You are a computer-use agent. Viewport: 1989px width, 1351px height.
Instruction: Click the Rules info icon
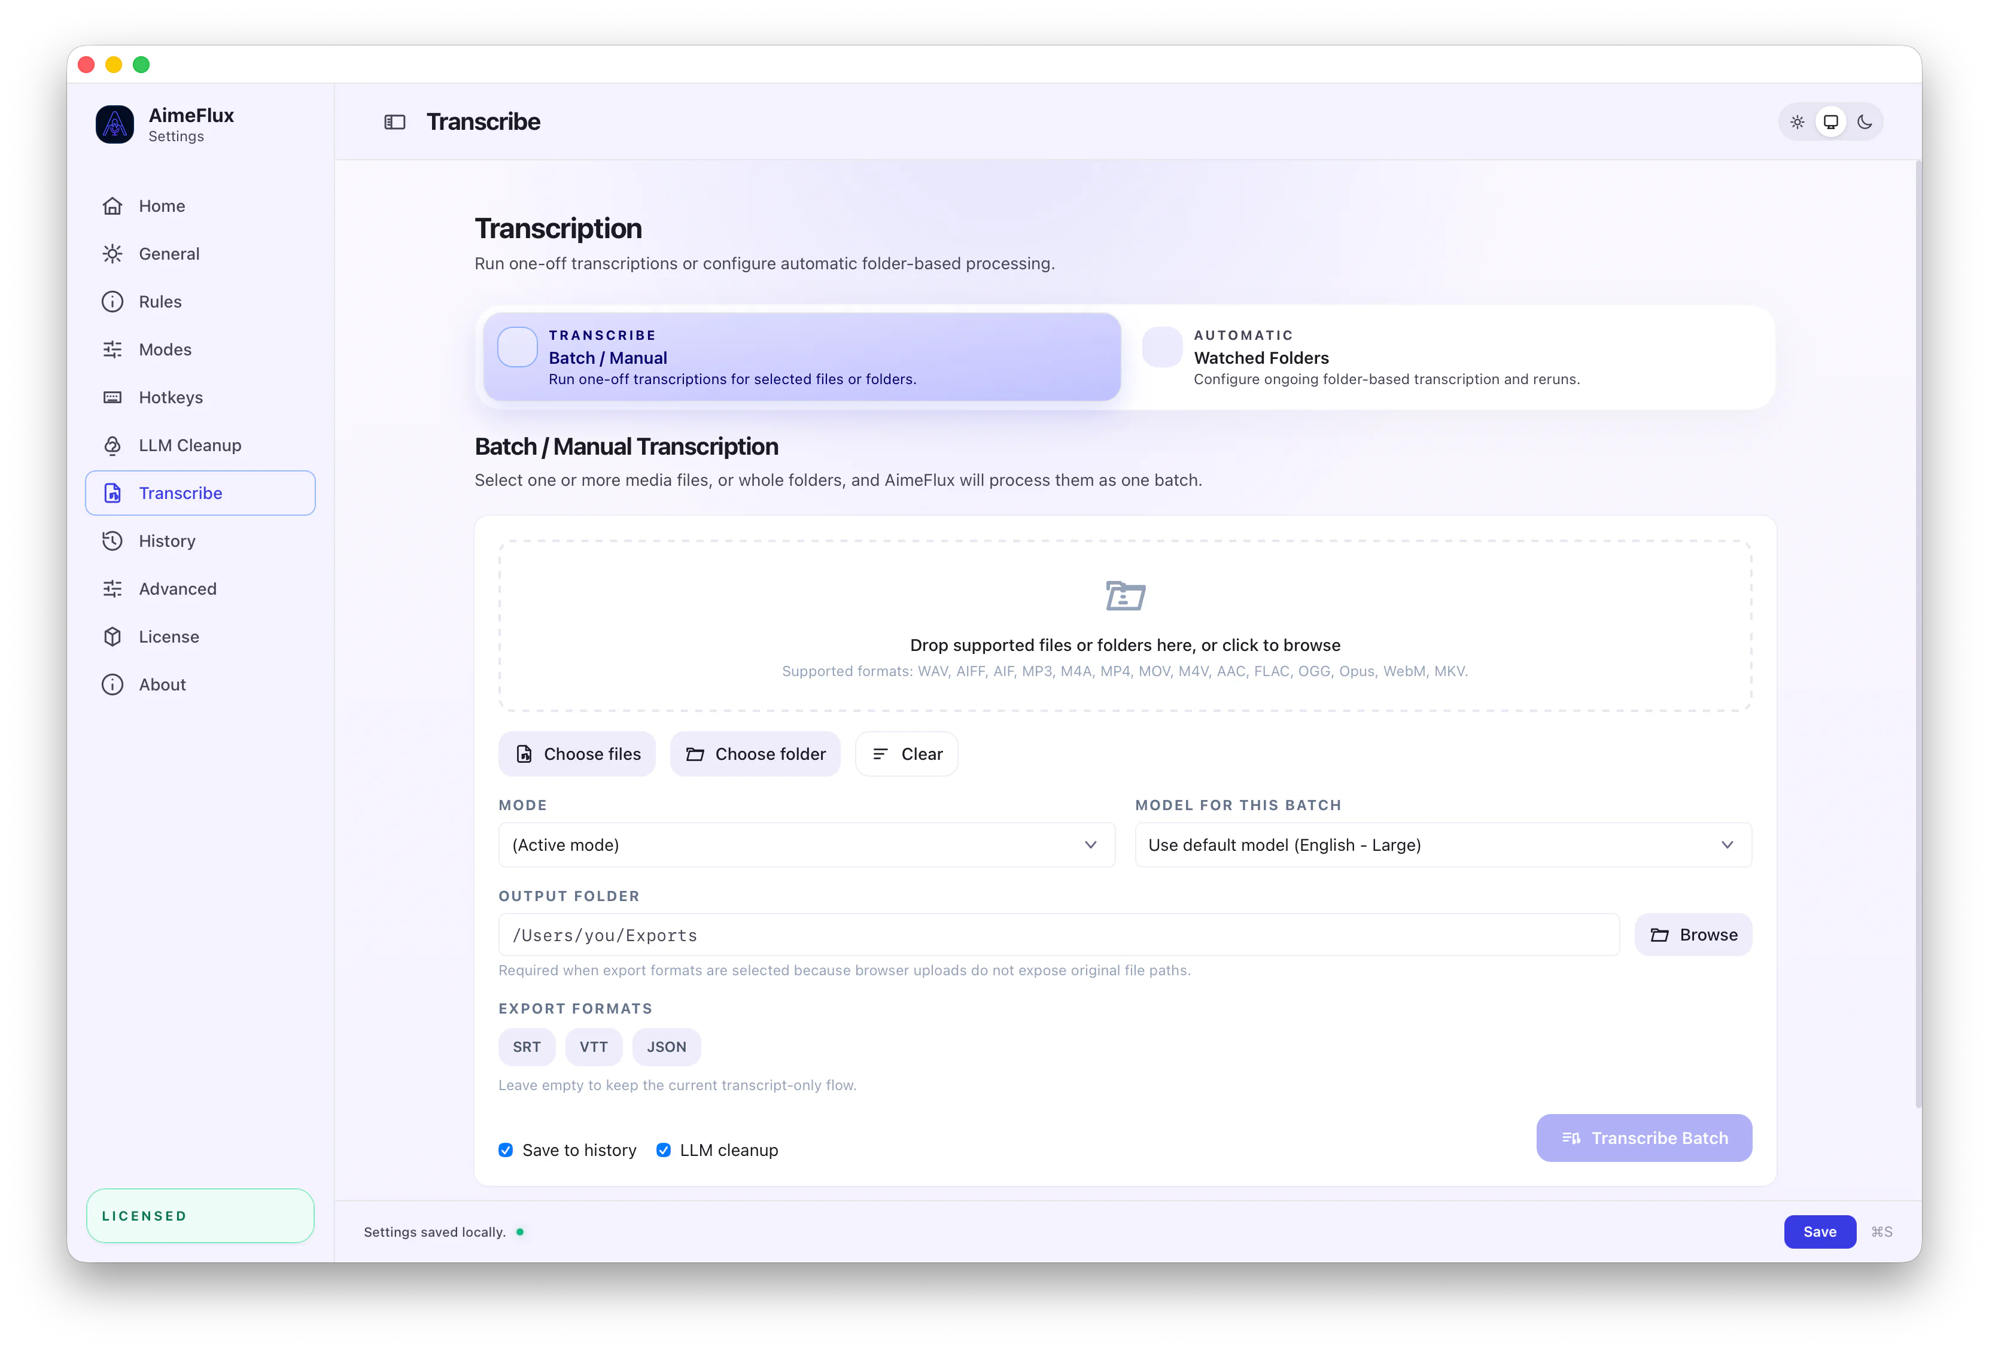coord(112,302)
